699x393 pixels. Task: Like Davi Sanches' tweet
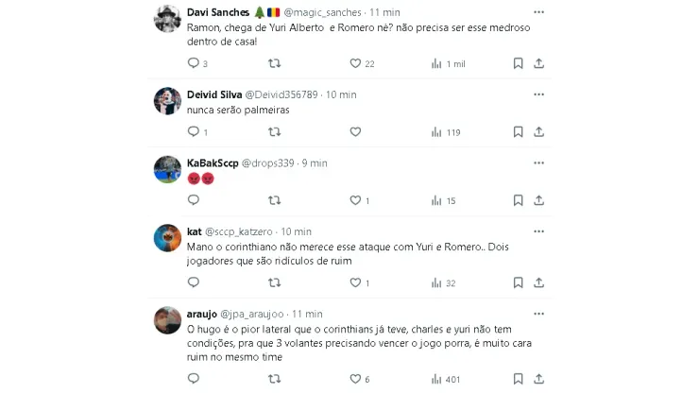356,63
